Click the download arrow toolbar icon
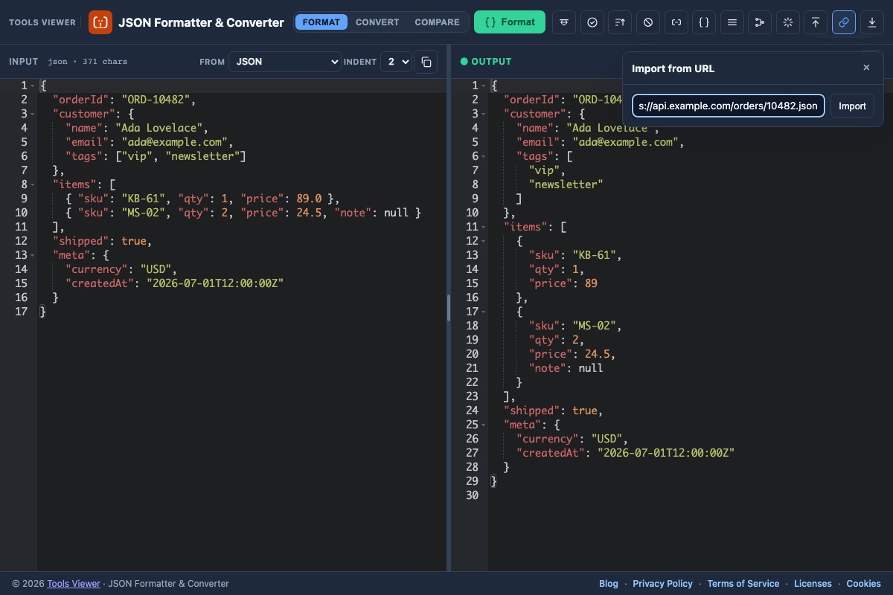This screenshot has height=595, width=893. 871,22
